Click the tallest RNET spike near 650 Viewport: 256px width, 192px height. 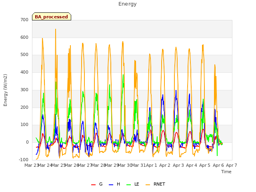(x=56, y=30)
